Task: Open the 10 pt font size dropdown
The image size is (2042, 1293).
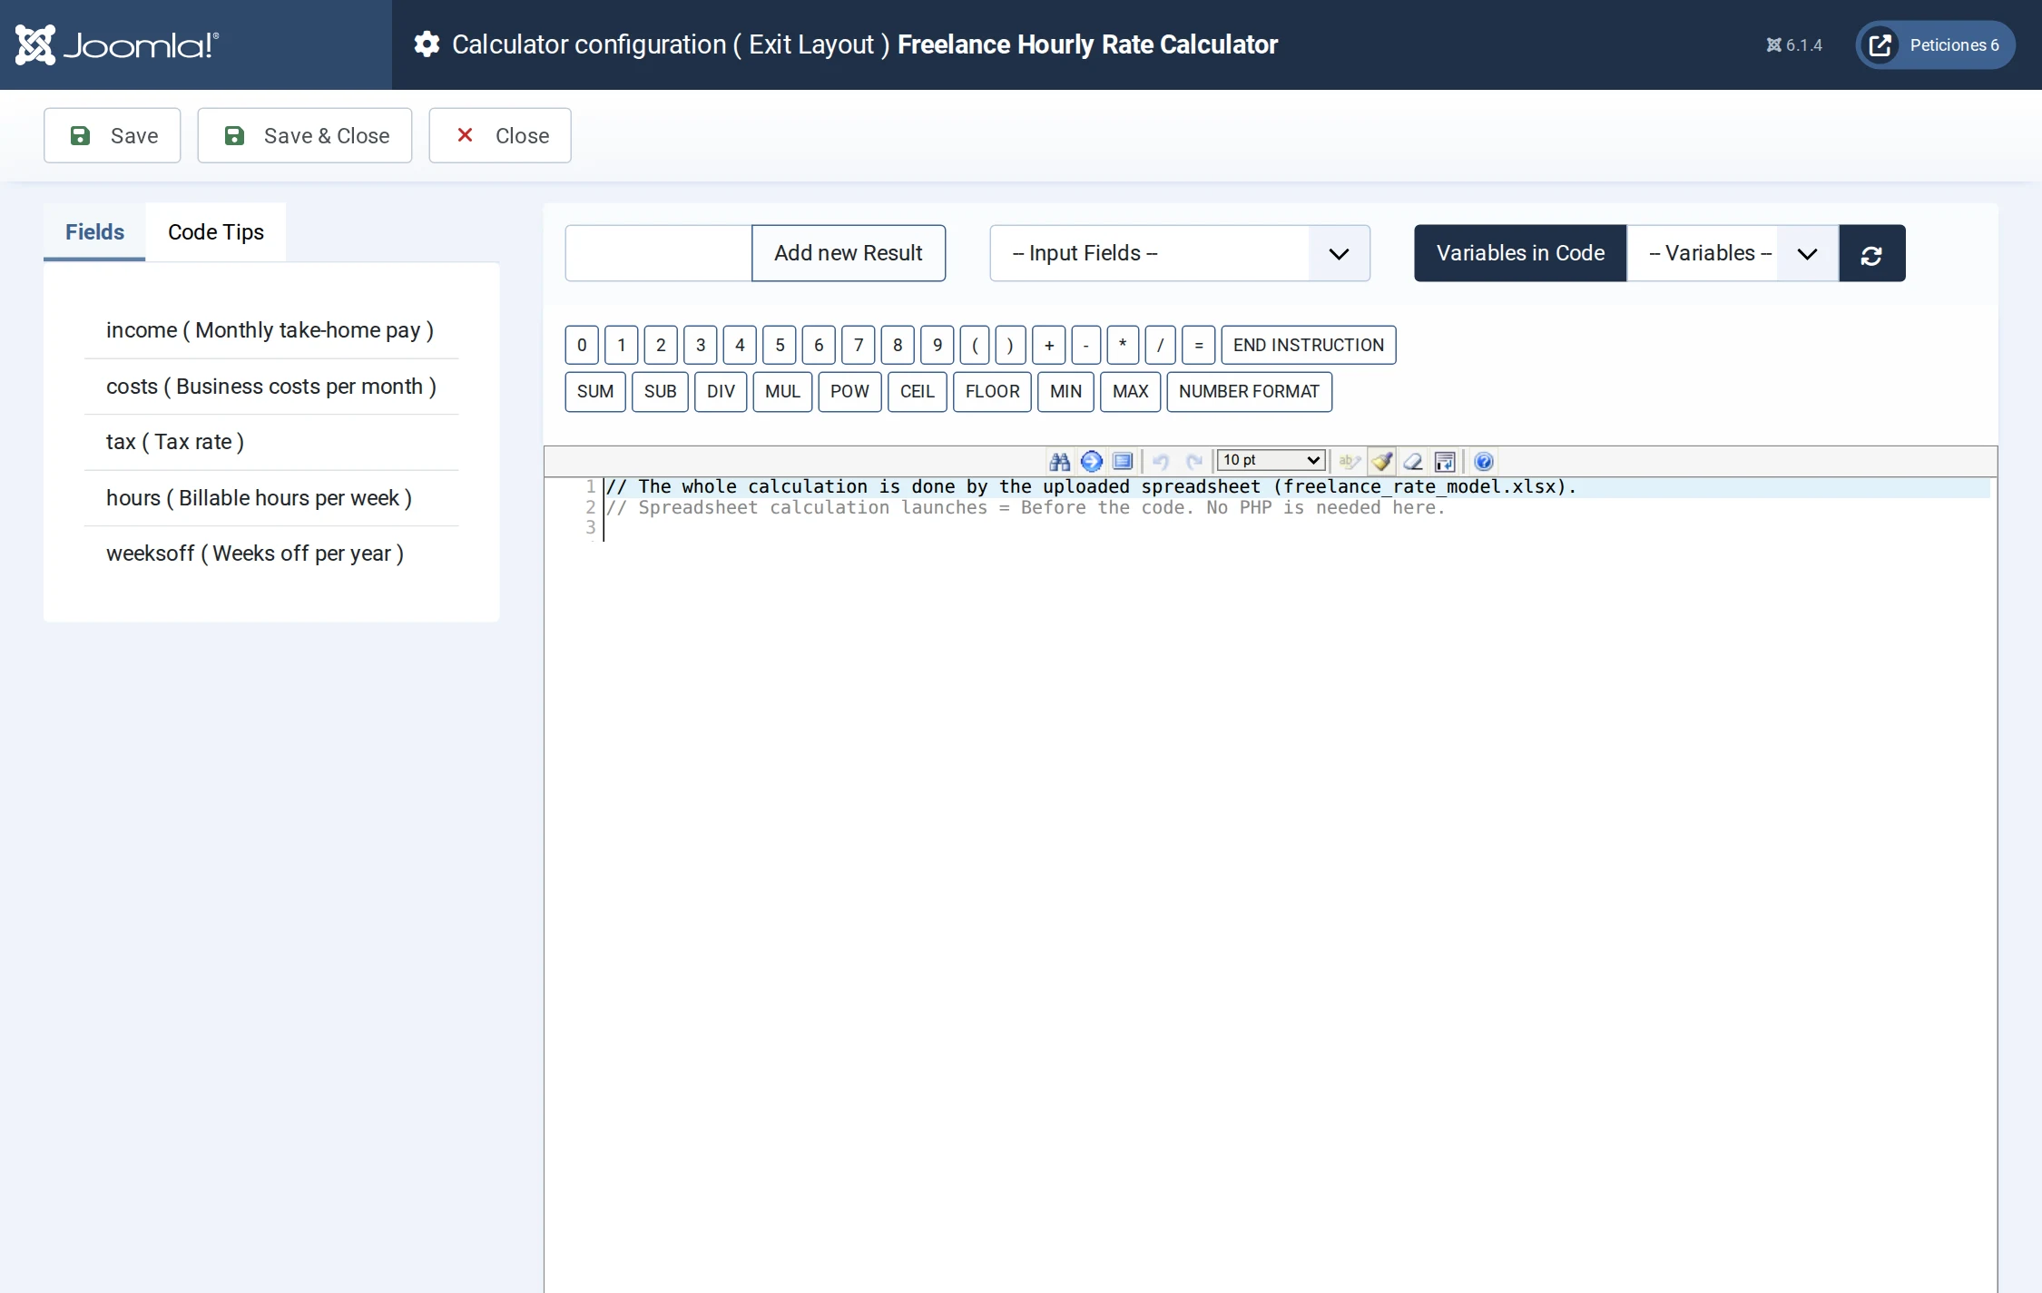Action: (1271, 461)
